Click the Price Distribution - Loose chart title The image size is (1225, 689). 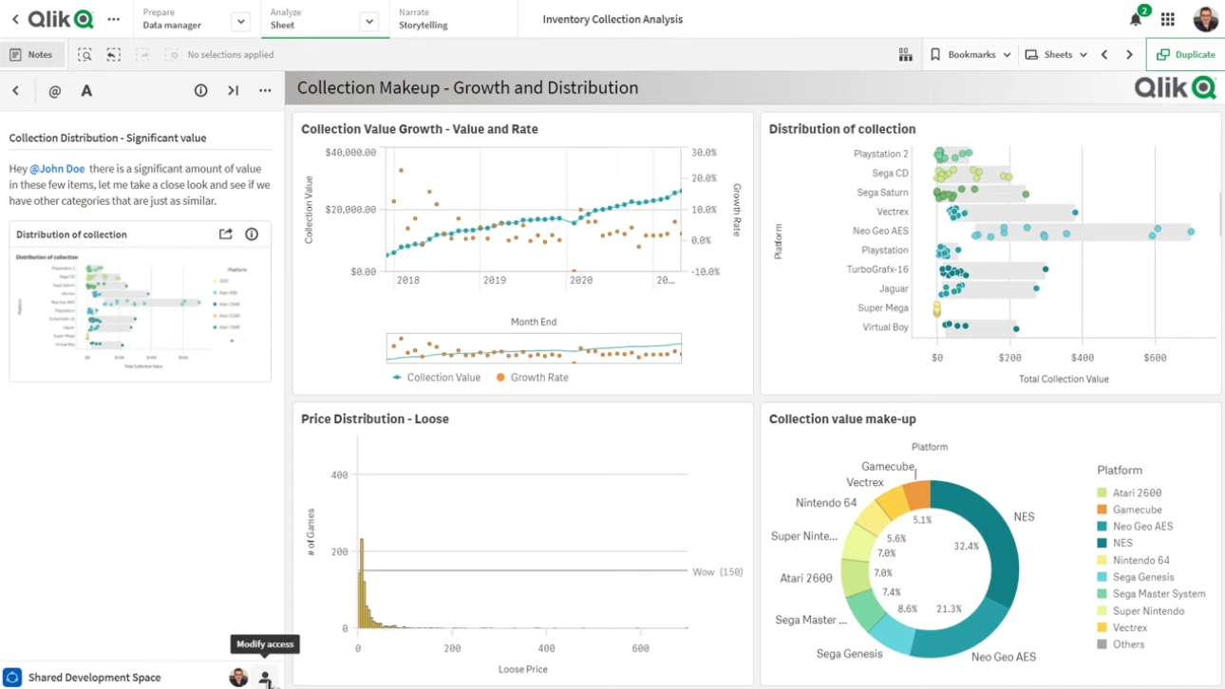pyautogui.click(x=375, y=419)
